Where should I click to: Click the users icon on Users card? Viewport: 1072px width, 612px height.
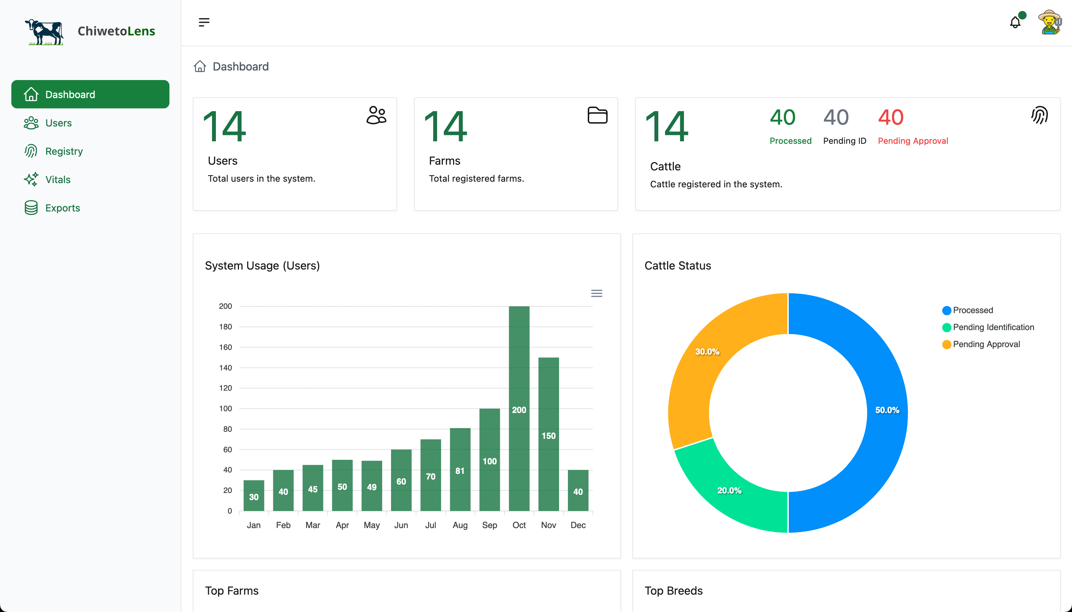376,115
